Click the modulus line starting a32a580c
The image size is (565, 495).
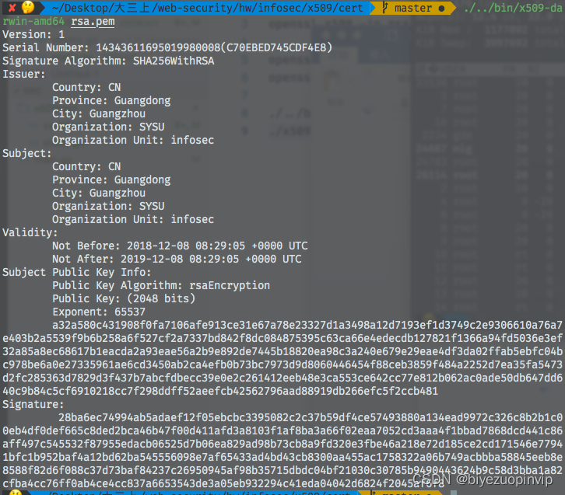307,325
